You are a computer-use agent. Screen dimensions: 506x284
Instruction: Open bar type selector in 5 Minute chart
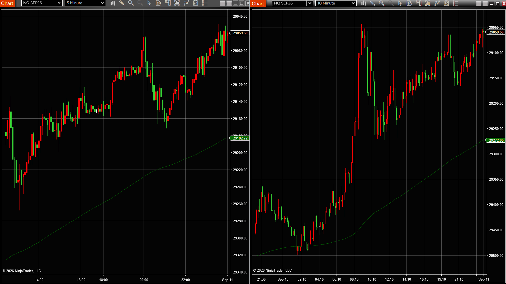113,3
